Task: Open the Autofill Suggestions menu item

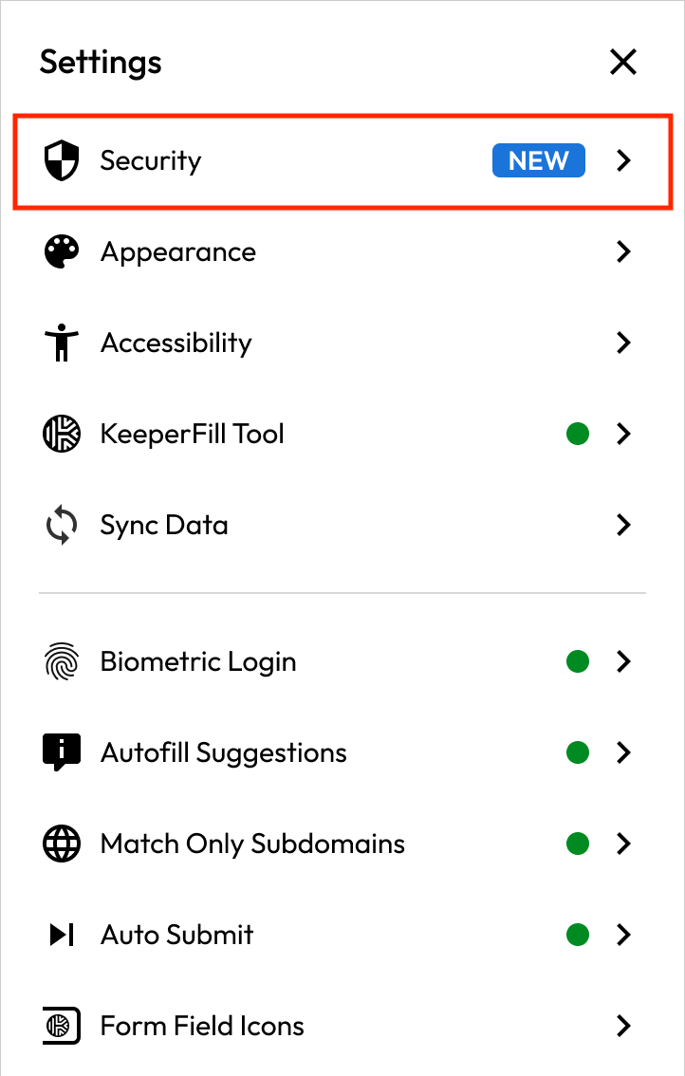Action: (224, 752)
